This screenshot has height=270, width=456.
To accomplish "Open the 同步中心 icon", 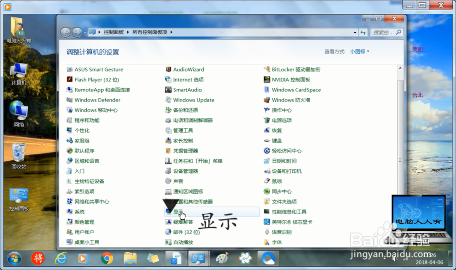I will pyautogui.click(x=267, y=191).
